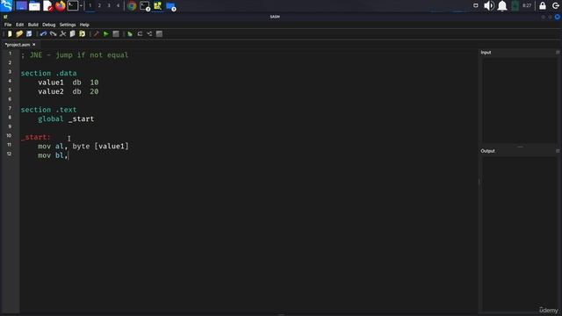Switch to workspace 3
The image size is (562, 316).
click(x=109, y=6)
